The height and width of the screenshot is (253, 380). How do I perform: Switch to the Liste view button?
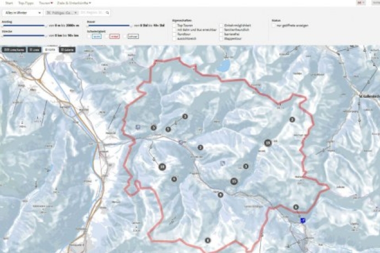(x=34, y=50)
